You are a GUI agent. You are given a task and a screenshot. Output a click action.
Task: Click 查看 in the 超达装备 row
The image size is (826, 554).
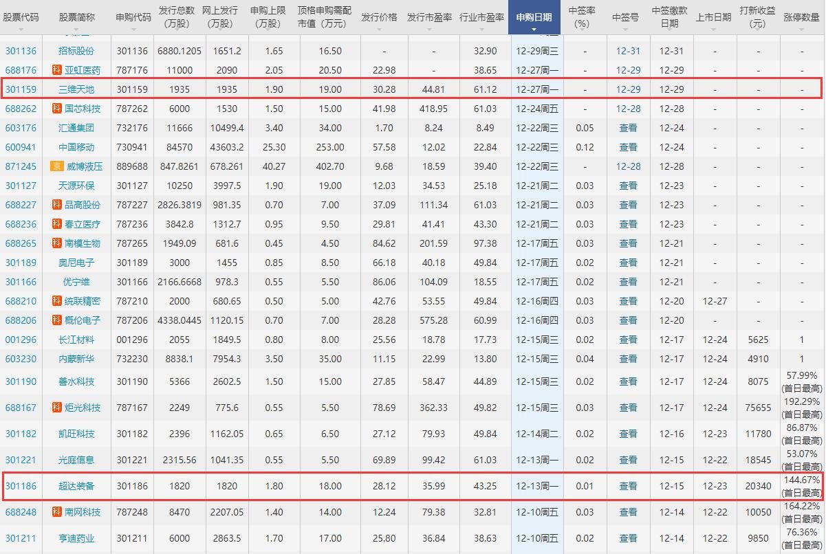point(628,486)
